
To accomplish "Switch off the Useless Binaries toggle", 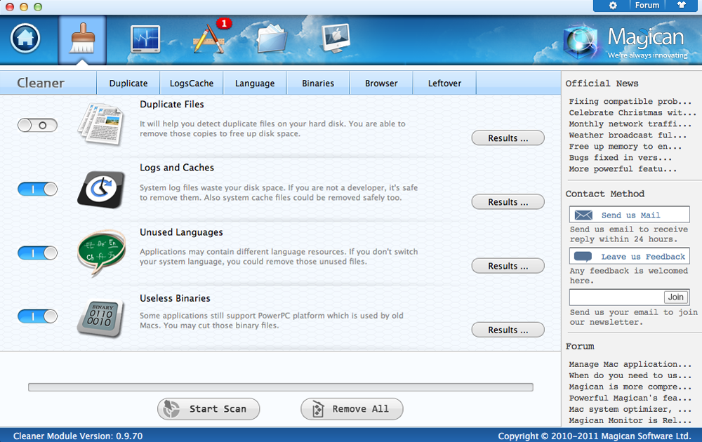I will pyautogui.click(x=37, y=316).
